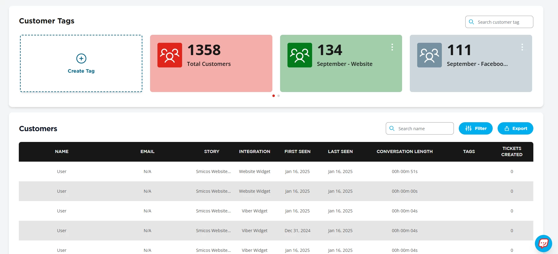Focus the Search customer tag field
This screenshot has height=254, width=558.
click(x=502, y=22)
